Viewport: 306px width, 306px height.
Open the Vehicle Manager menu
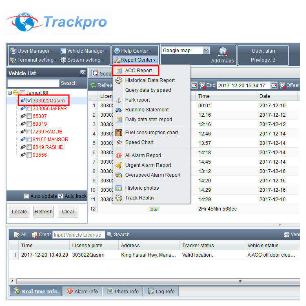pos(84,51)
